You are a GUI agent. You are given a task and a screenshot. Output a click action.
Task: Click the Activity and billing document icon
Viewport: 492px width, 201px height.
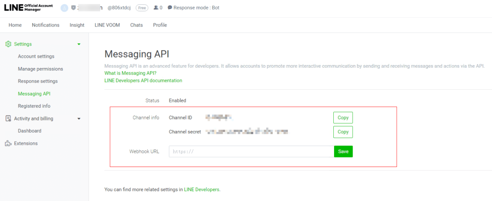coord(8,118)
